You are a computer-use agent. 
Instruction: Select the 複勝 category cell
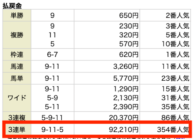pos(17,35)
